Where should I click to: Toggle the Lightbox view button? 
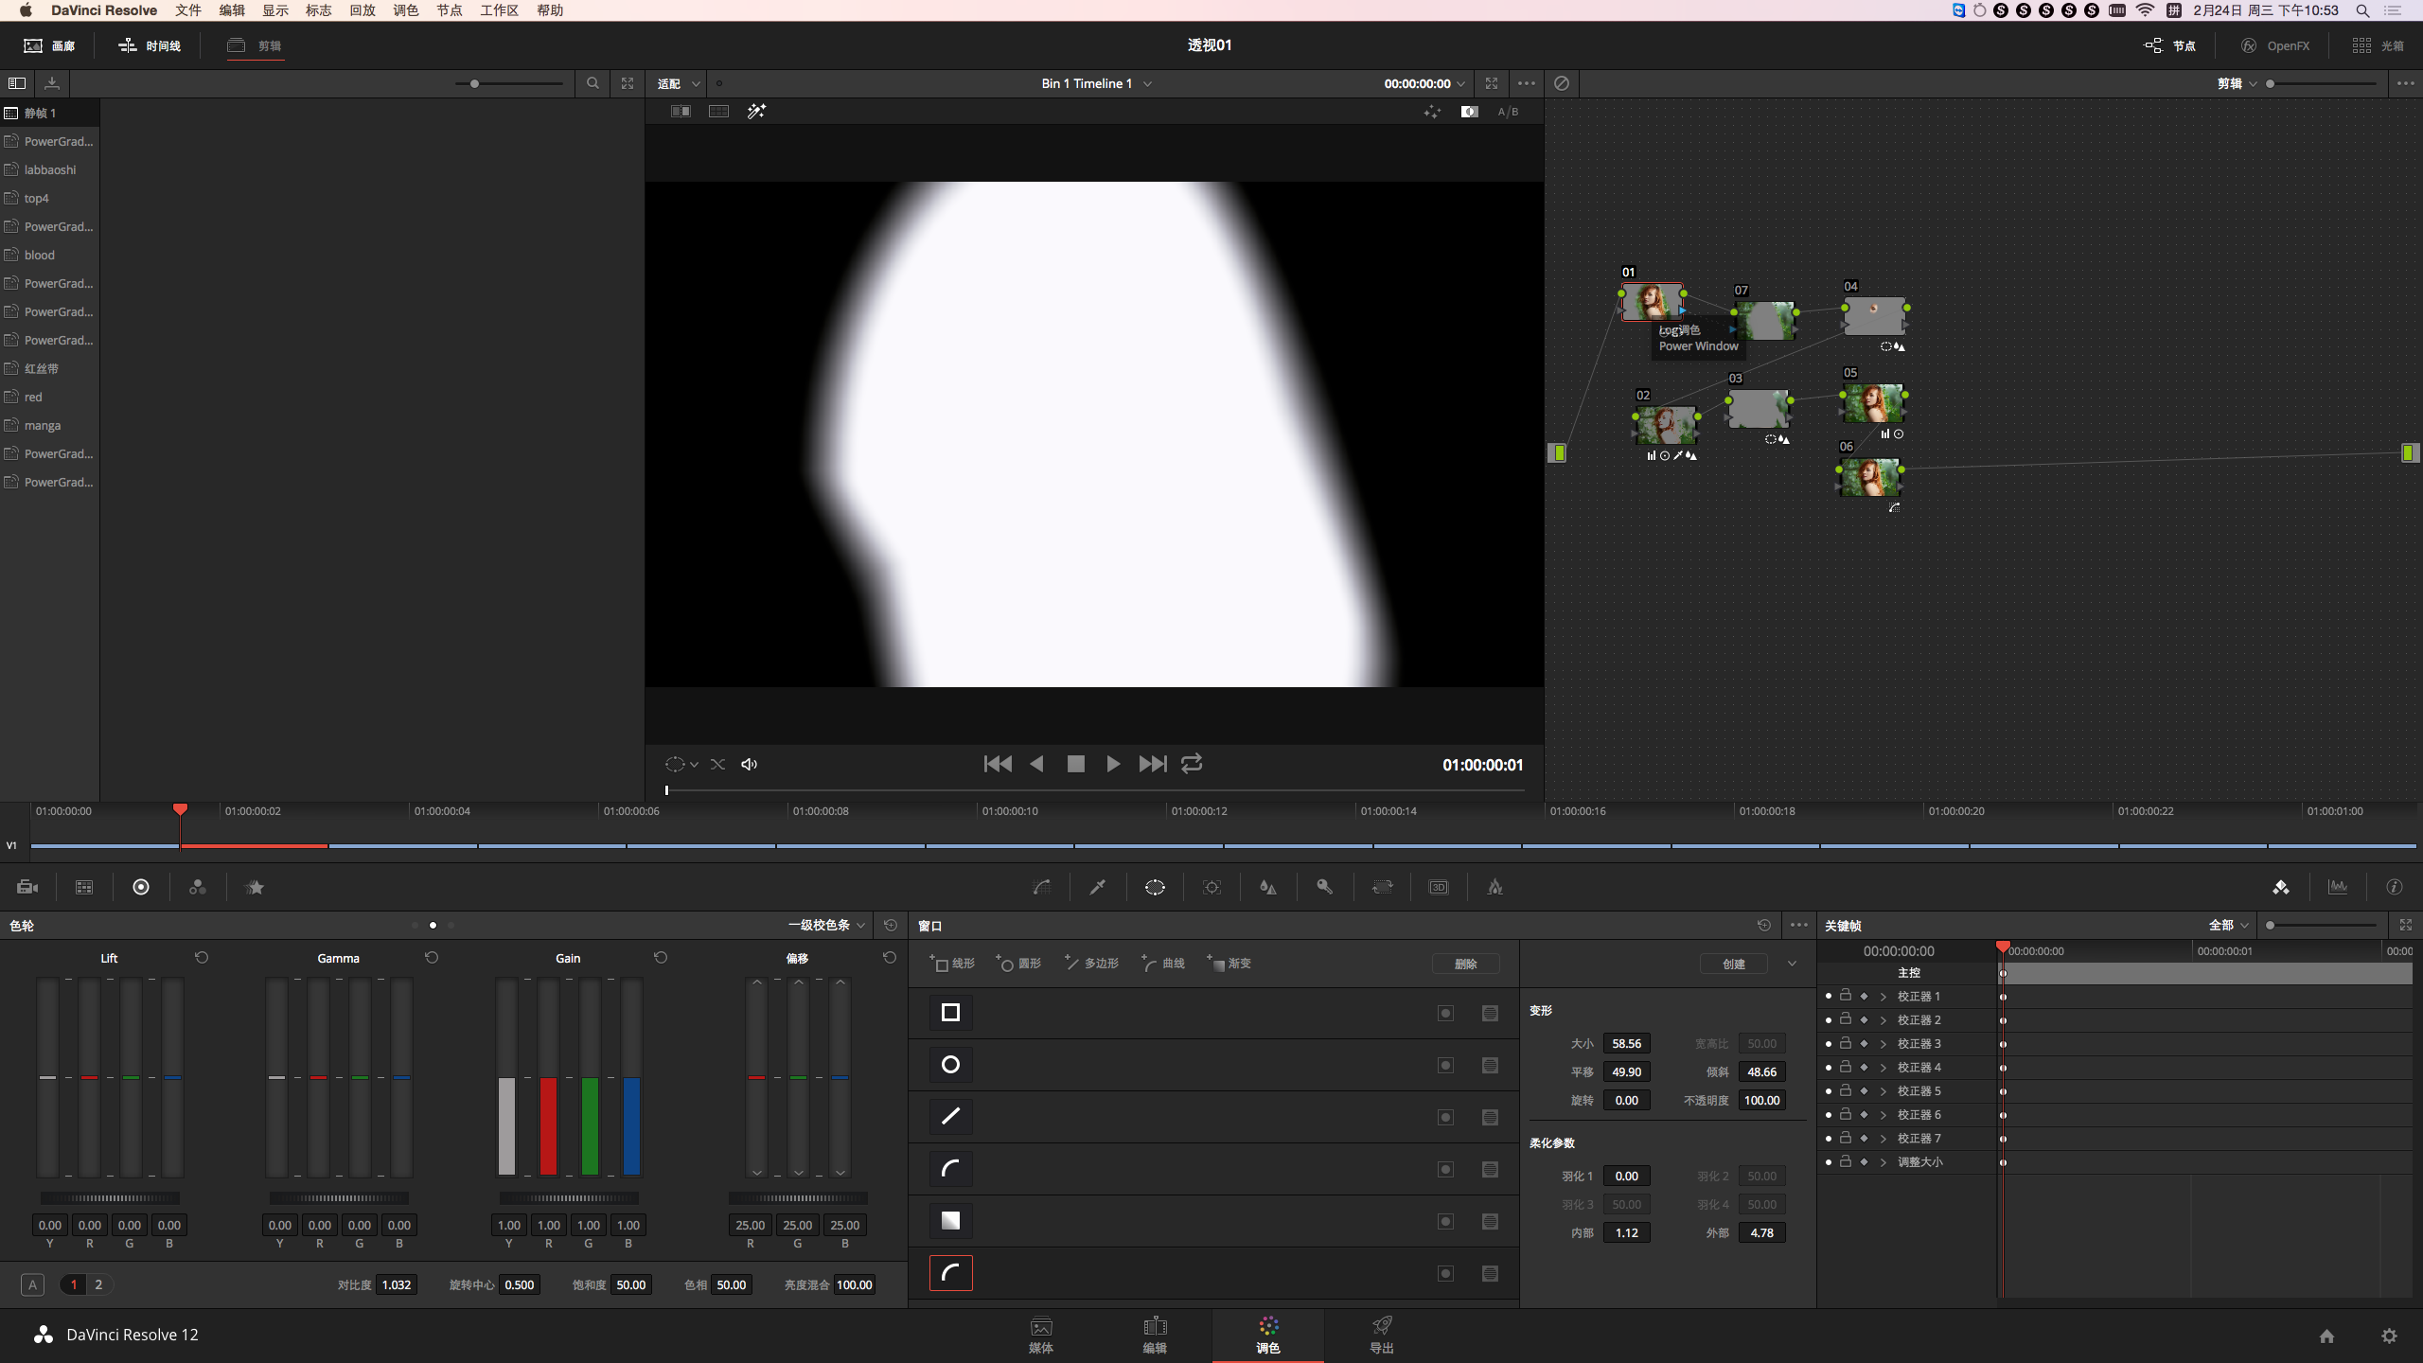coord(2379,45)
